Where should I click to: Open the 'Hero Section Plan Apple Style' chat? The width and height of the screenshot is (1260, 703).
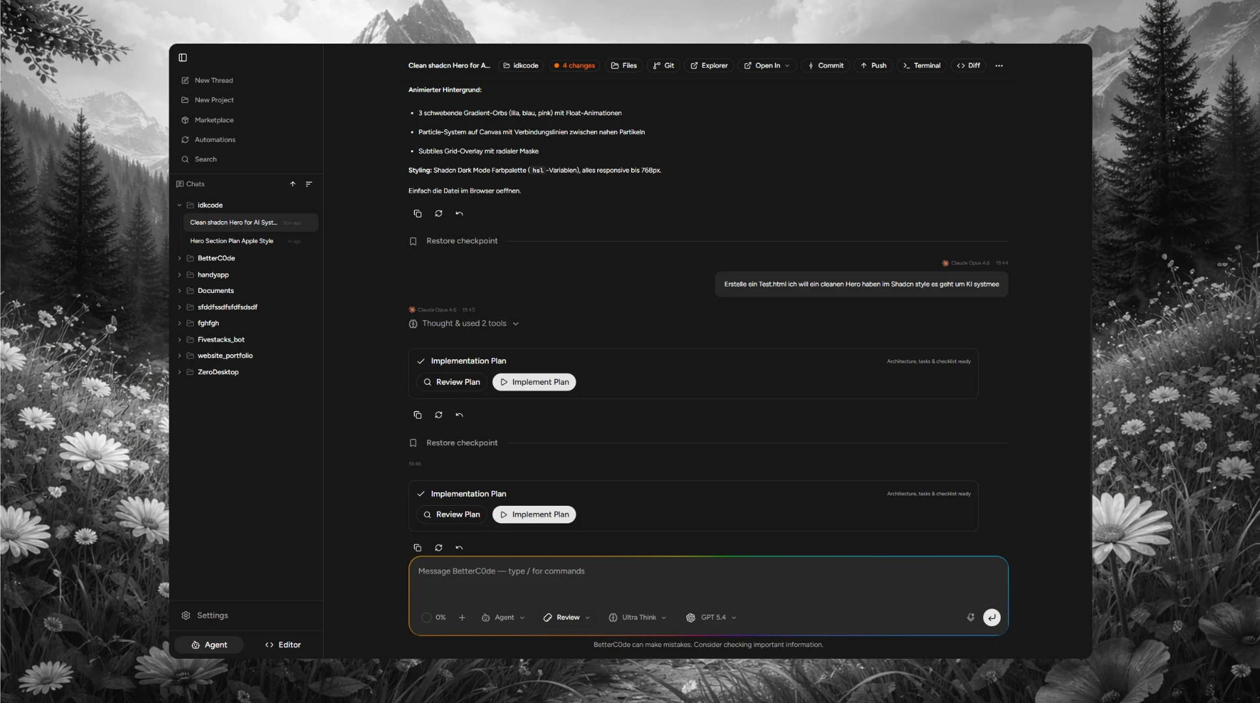[231, 241]
